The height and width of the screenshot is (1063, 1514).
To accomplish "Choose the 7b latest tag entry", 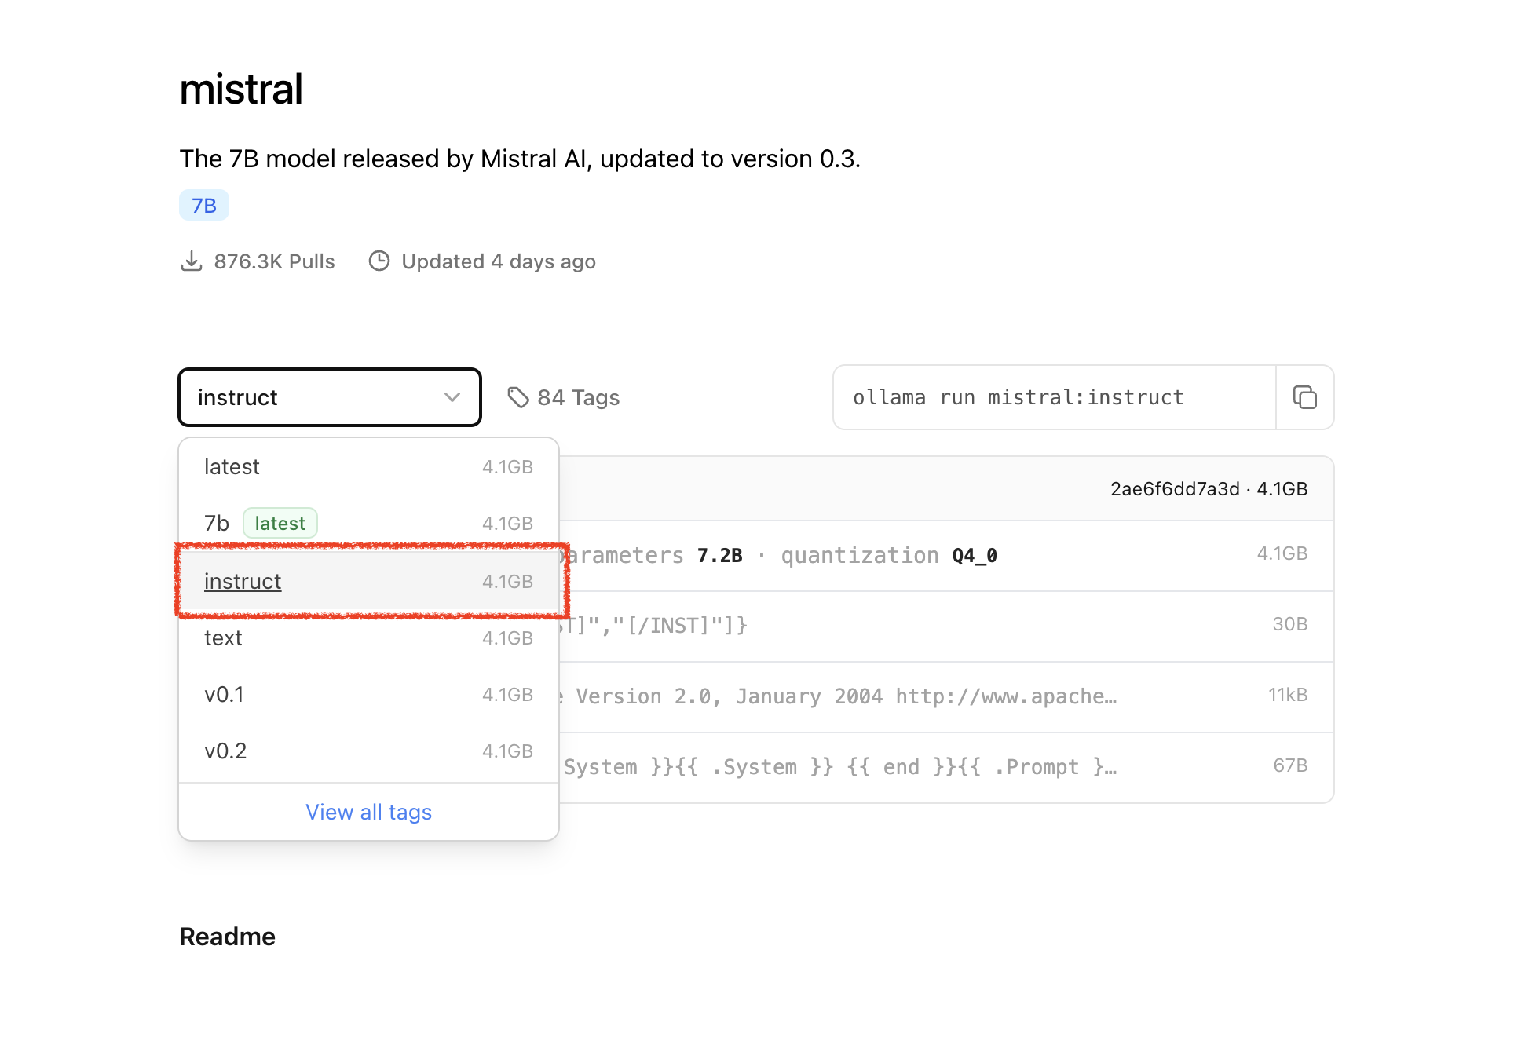I will click(x=218, y=524).
